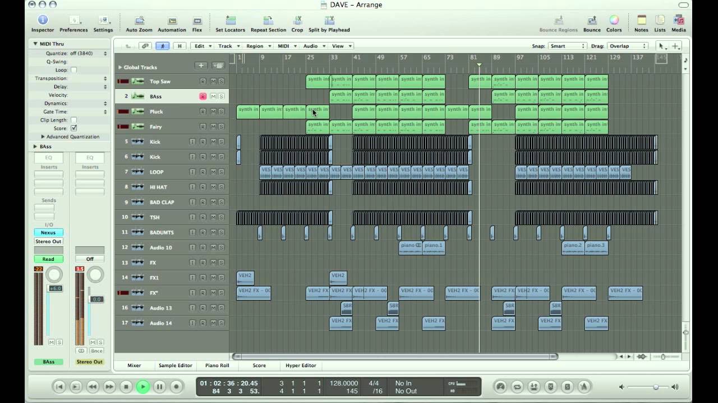Open the Audio menu
This screenshot has width=718, height=403.
[x=314, y=46]
